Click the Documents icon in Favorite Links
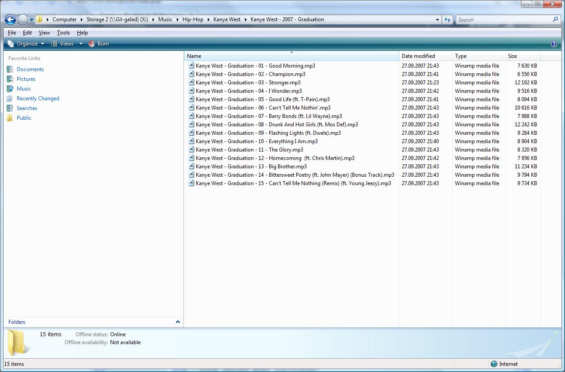Screen dimensions: 565x372 pyautogui.click(x=10, y=69)
